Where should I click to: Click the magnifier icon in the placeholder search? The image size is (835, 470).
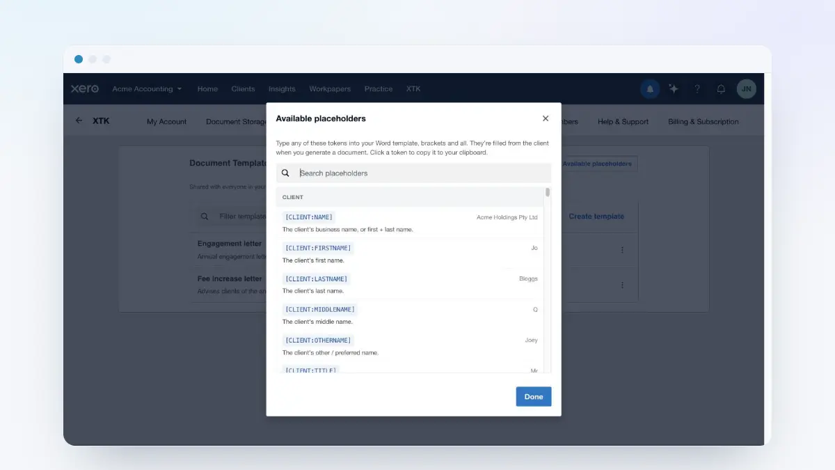(x=285, y=173)
